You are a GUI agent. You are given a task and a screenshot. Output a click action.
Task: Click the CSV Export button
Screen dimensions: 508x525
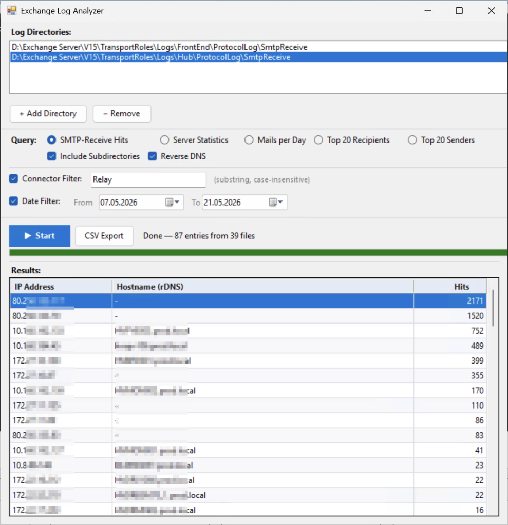point(104,236)
